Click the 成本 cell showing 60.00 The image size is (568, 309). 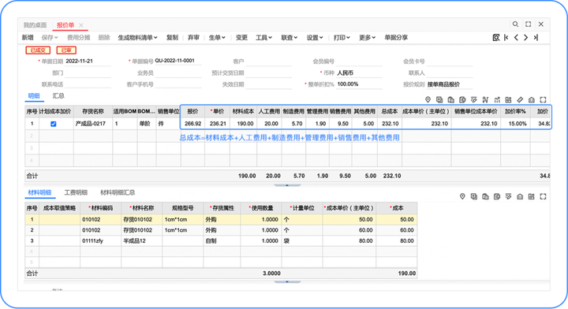396,230
